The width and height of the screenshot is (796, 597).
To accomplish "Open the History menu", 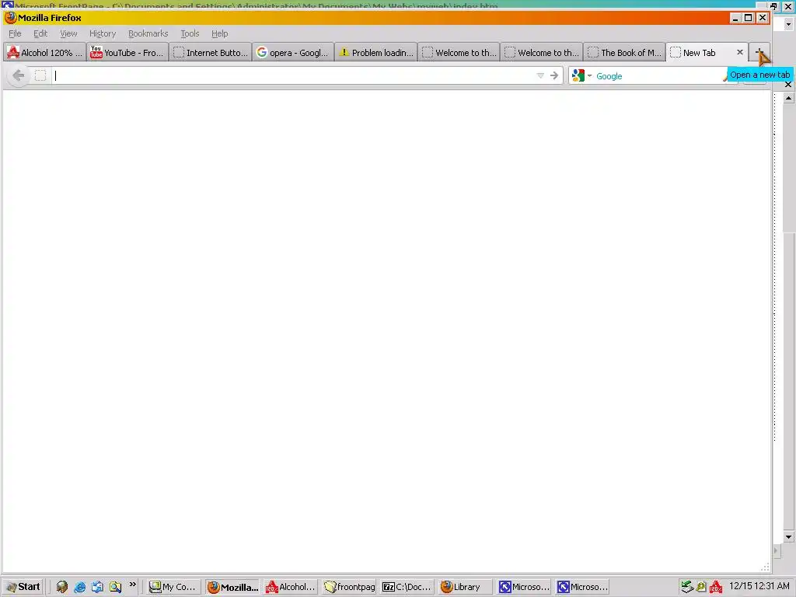I will [x=103, y=33].
